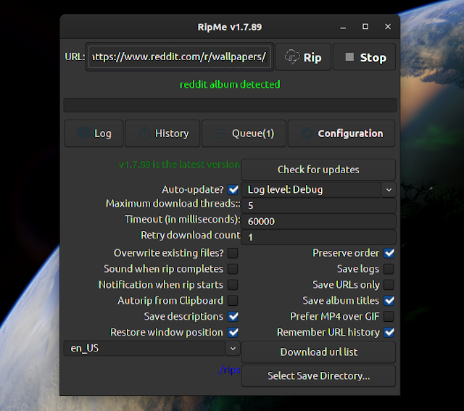This screenshot has width=464, height=411.
Task: Enable Save URLs only checkbox
Action: click(x=389, y=285)
